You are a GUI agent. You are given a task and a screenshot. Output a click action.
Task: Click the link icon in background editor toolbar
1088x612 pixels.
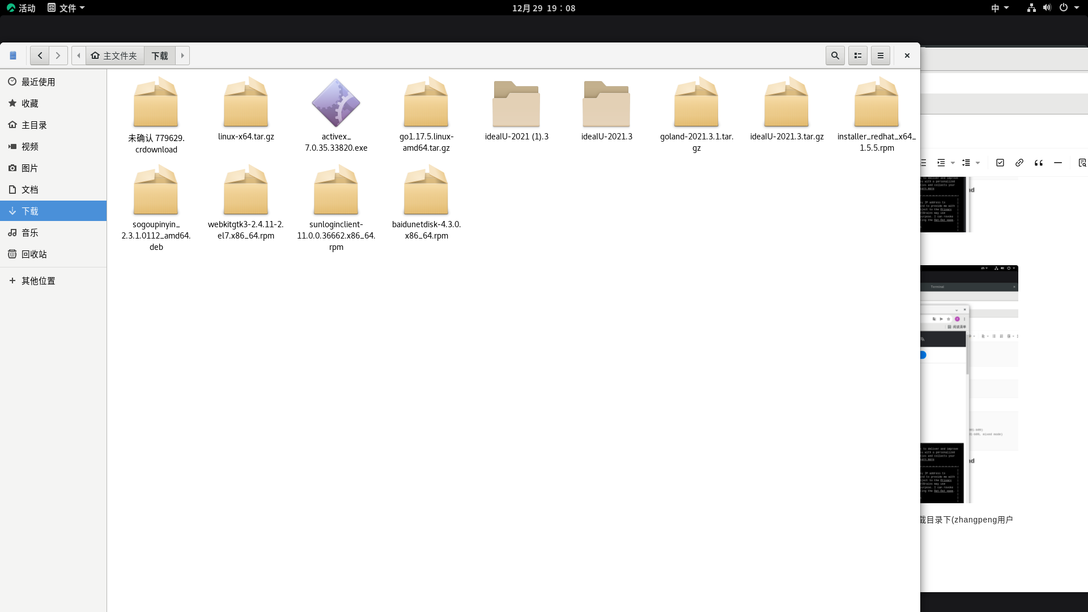point(1019,163)
